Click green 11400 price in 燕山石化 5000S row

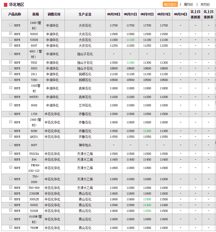[147, 205]
